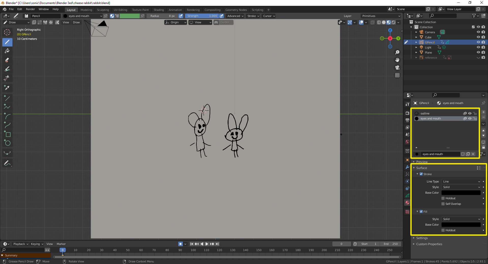The width and height of the screenshot is (488, 264).
Task: Check the Stroke Holdout option
Action: (x=443, y=198)
